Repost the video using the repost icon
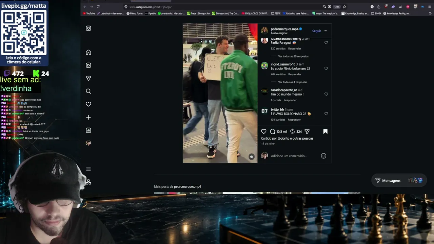The image size is (434, 244). [292, 131]
